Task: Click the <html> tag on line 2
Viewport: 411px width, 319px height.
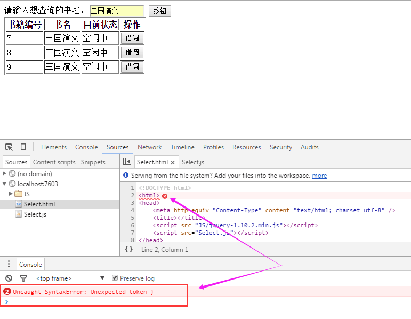Action: coord(149,195)
